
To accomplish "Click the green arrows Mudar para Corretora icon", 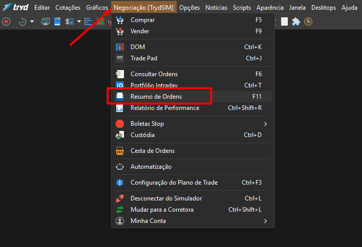I will (120, 210).
